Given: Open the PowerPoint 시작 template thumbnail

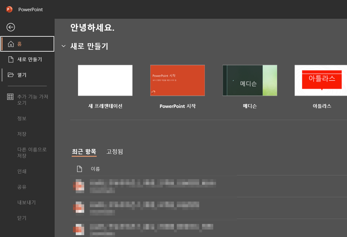Looking at the screenshot, I should (x=177, y=80).
